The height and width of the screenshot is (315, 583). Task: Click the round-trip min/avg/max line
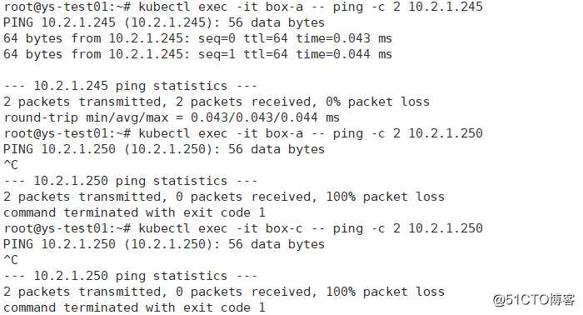point(172,117)
